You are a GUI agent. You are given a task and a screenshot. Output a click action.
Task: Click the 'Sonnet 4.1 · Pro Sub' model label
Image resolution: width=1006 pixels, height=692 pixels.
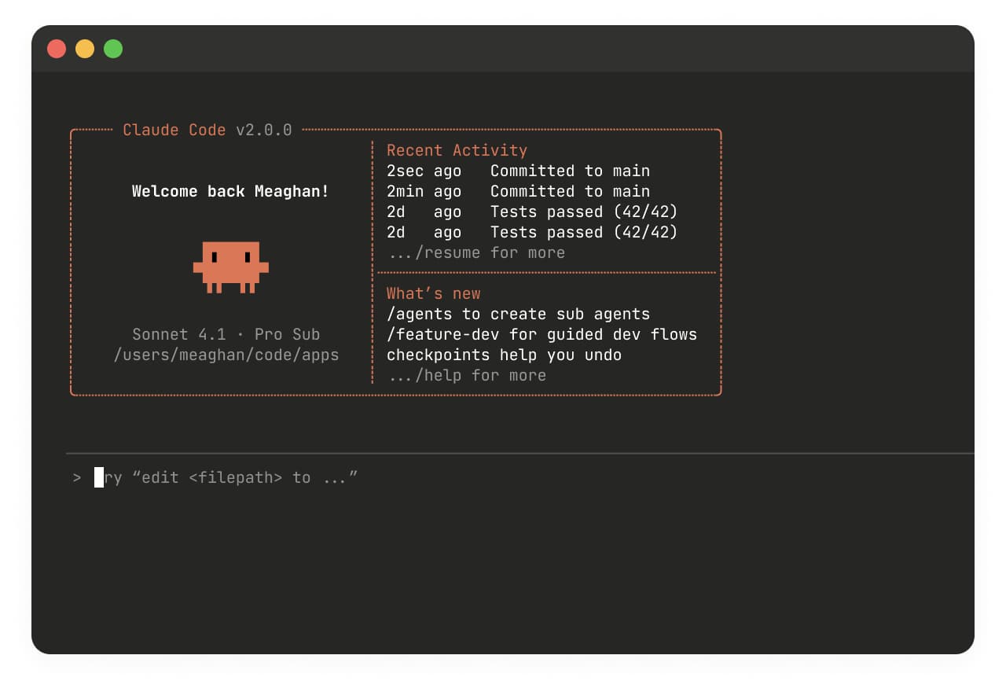(226, 334)
